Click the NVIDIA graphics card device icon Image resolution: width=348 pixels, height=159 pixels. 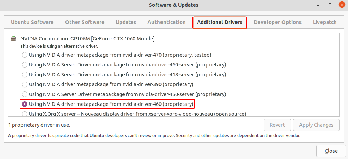[x=14, y=39]
